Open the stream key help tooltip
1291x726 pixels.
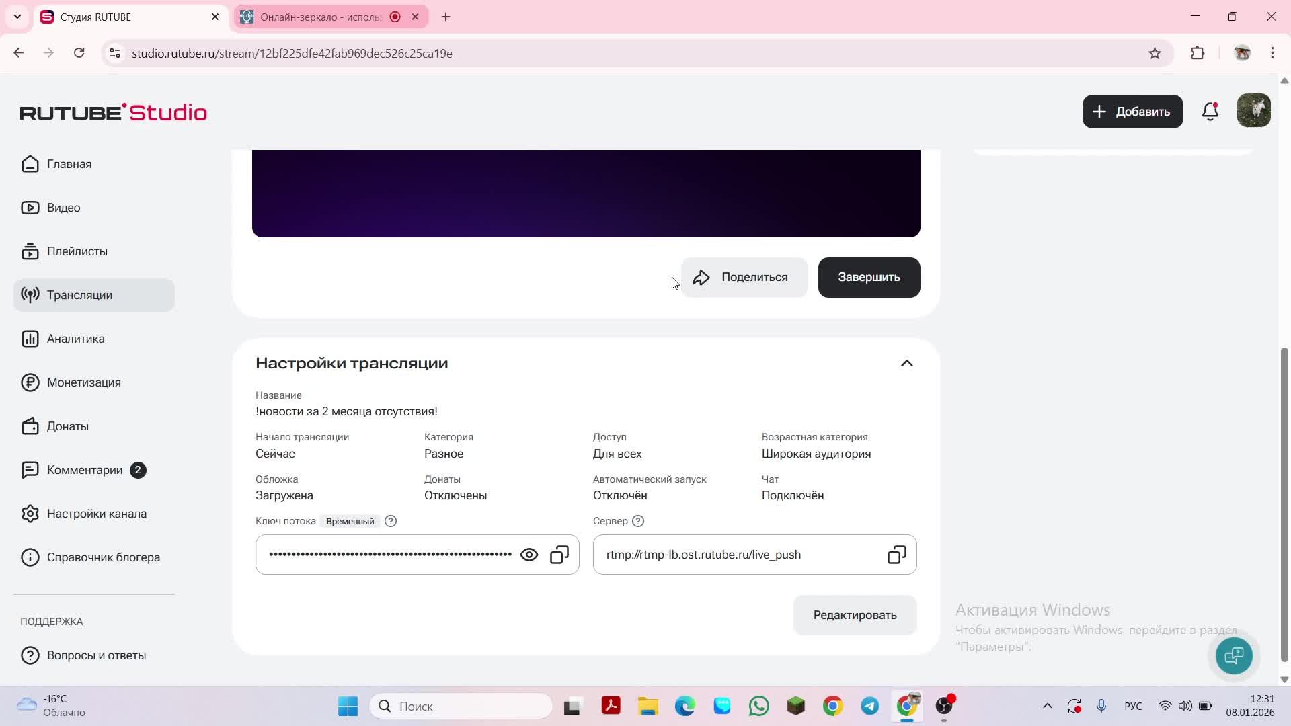(391, 520)
